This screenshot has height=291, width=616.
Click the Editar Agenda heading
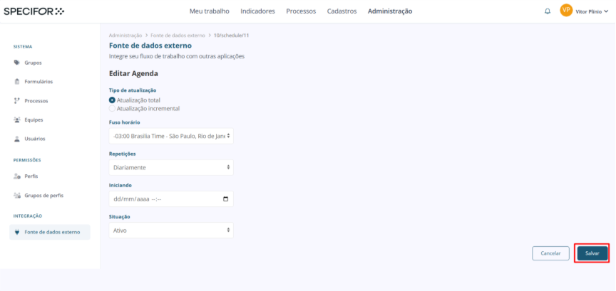pyautogui.click(x=133, y=73)
